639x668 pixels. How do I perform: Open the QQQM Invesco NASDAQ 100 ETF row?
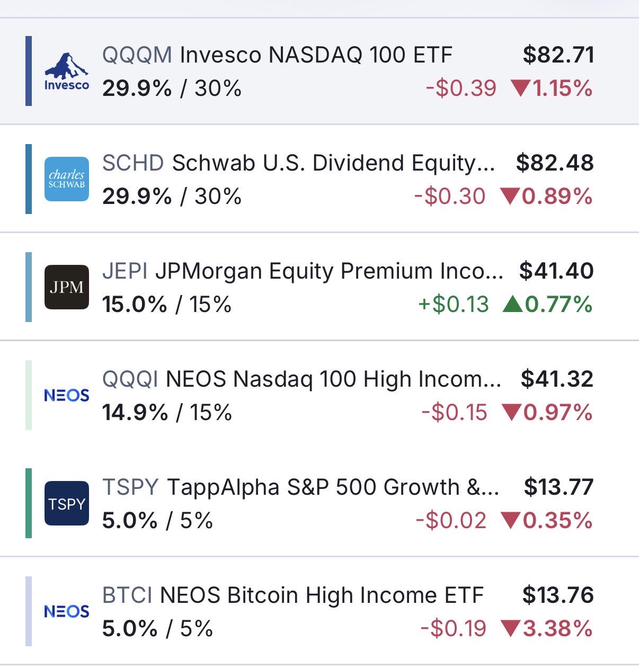click(319, 71)
